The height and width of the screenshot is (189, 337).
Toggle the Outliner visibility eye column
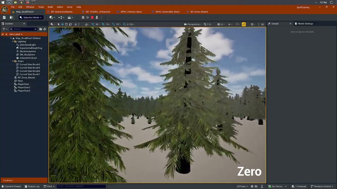pos(3,34)
